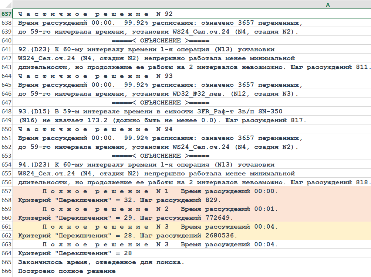
Task: Click cell 'Критерий "Переключения" = 28' in row 664
Action: point(75,253)
